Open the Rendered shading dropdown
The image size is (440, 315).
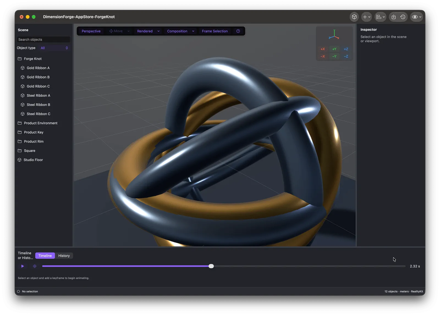coord(148,31)
